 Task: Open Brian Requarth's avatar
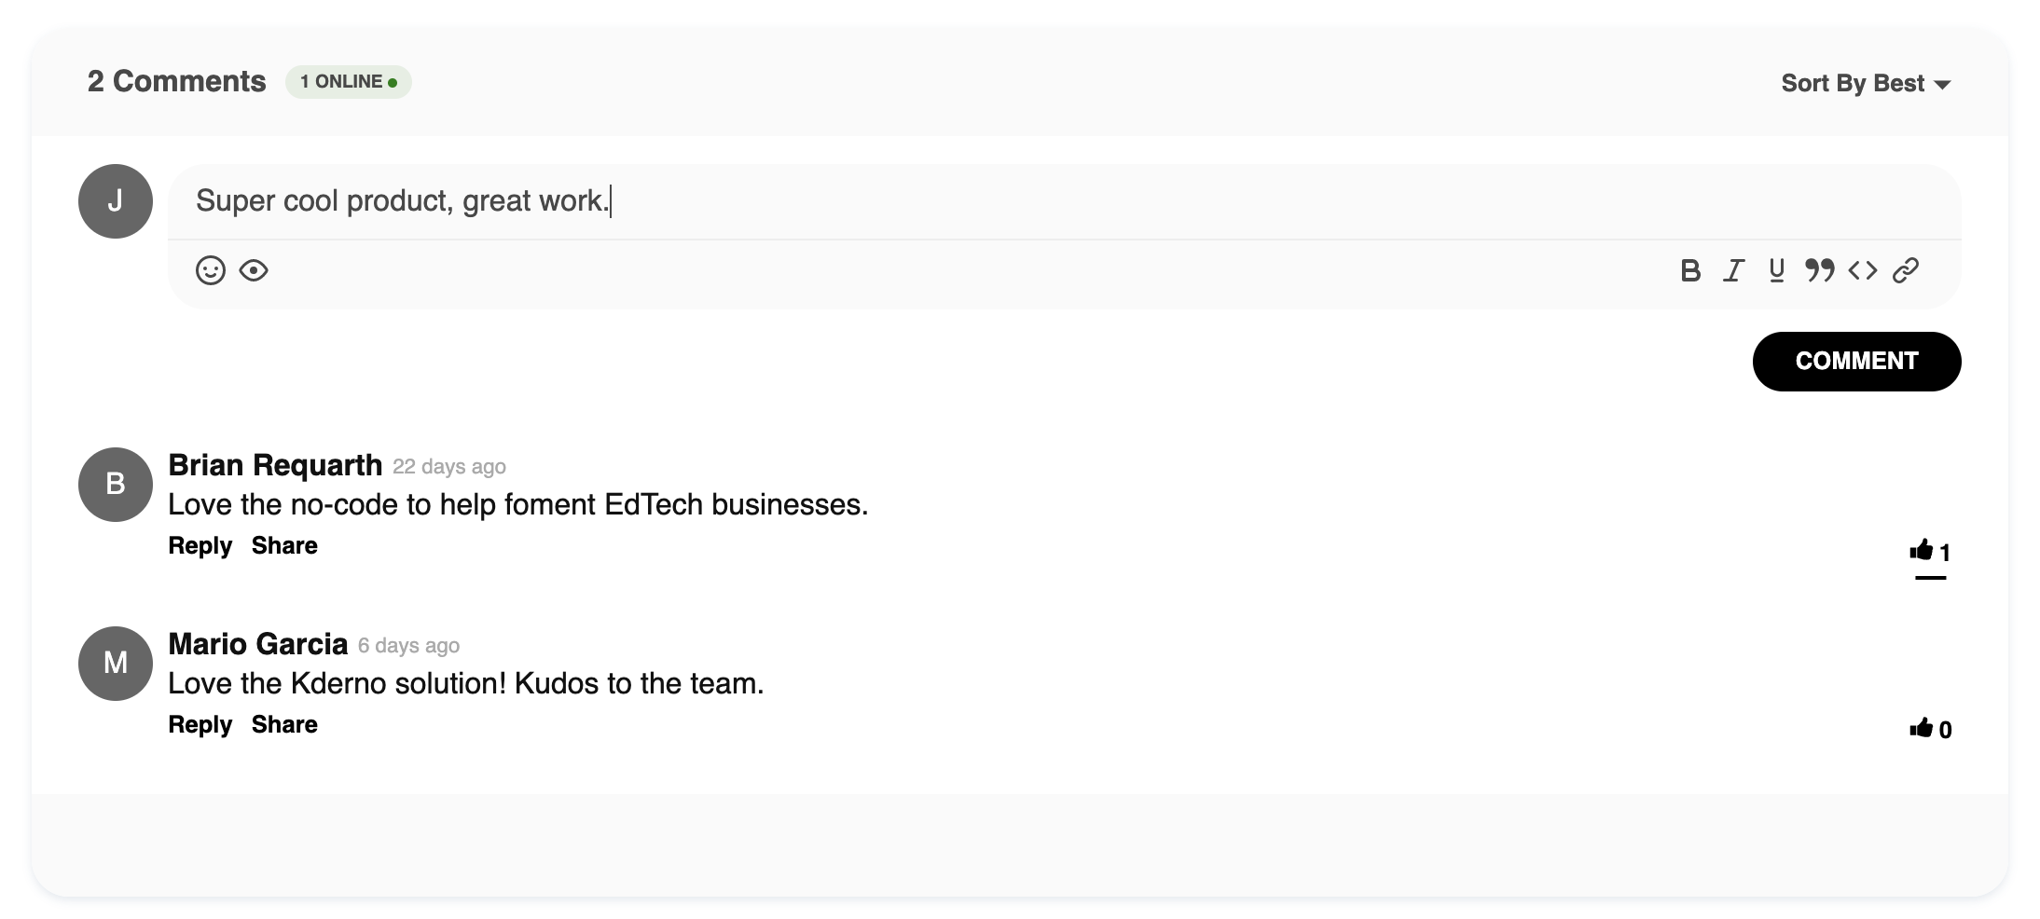coord(116,484)
